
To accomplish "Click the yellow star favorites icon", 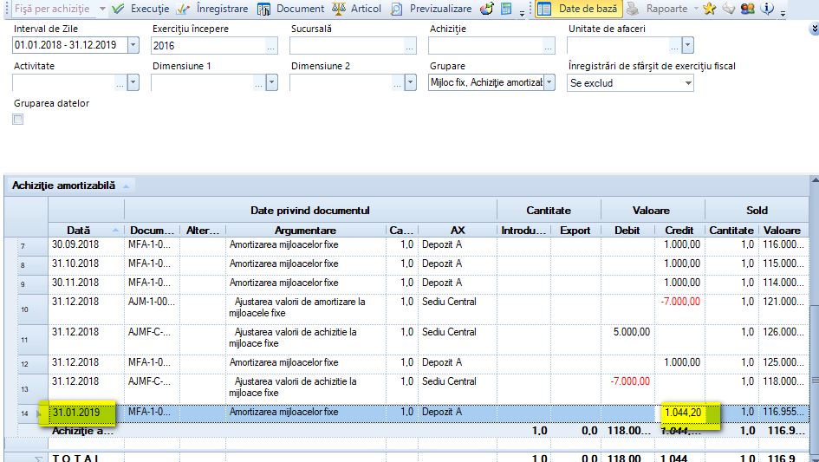I will point(709,9).
